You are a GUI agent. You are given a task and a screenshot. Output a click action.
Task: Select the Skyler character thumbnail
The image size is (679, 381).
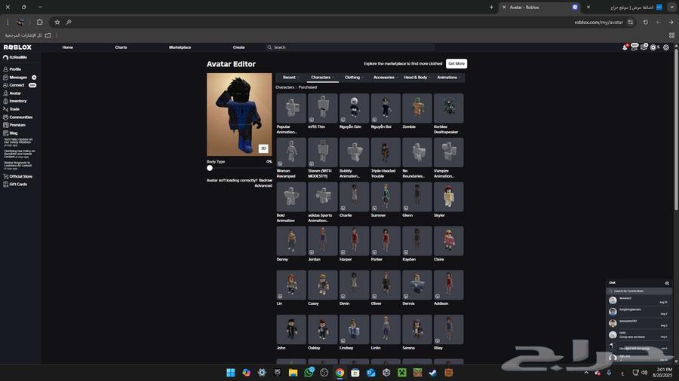(449, 197)
